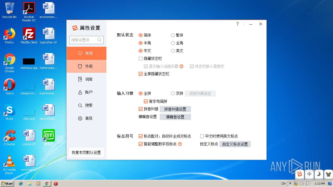Viewport: 333px width, 187px height.
Task: Enable 中文时使用英文标点
Action: point(202,136)
